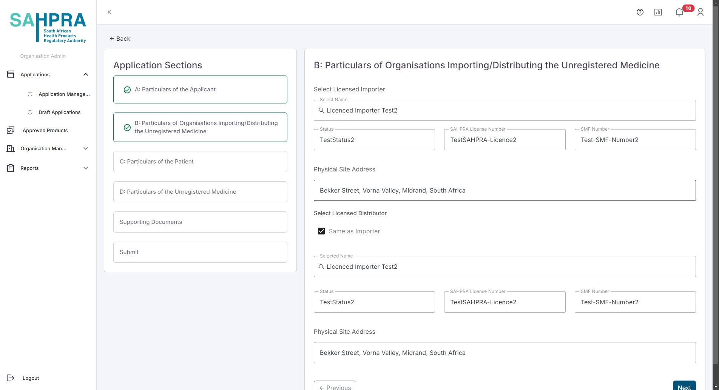Click the help question mark icon
The width and height of the screenshot is (719, 390).
tap(640, 12)
